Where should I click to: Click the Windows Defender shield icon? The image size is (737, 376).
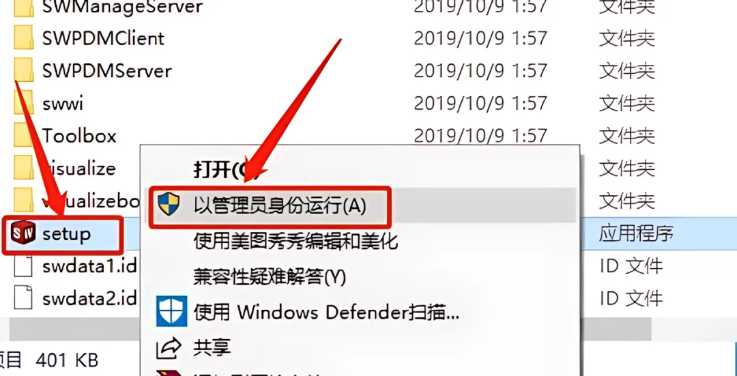(x=171, y=311)
